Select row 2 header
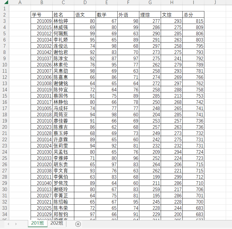The width and height of the screenshot is (232, 229). coord(4,15)
